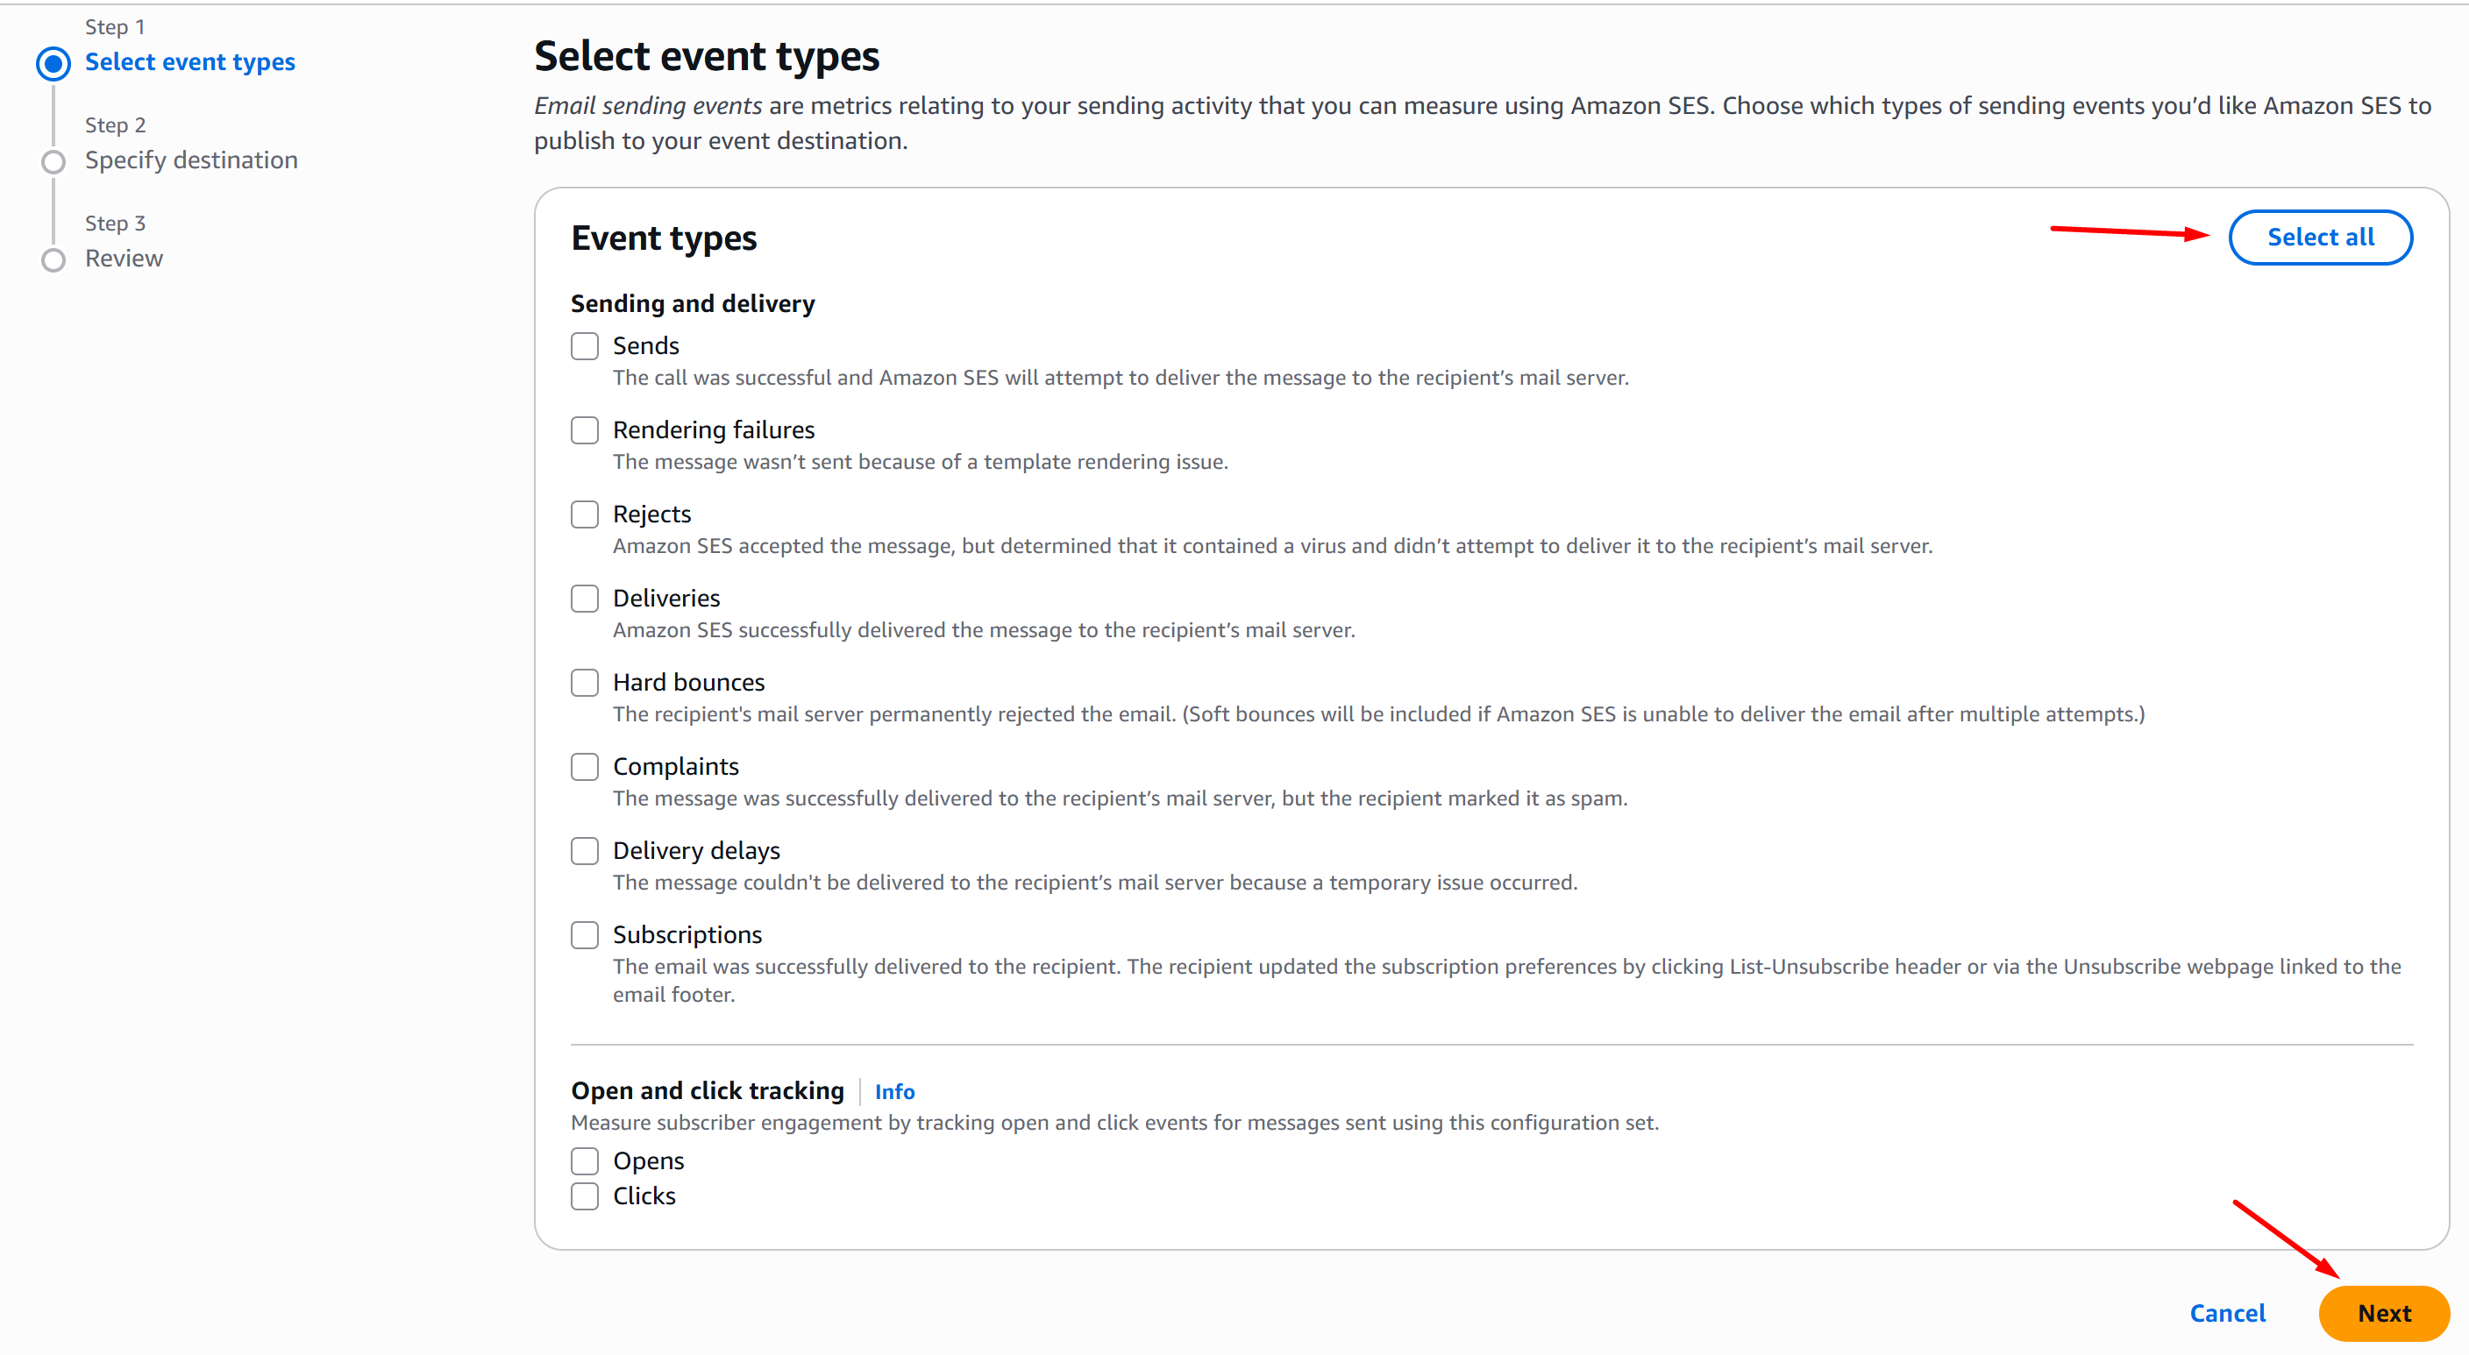The height and width of the screenshot is (1355, 2469).
Task: Check the Subscriptions checkbox
Action: point(585,934)
